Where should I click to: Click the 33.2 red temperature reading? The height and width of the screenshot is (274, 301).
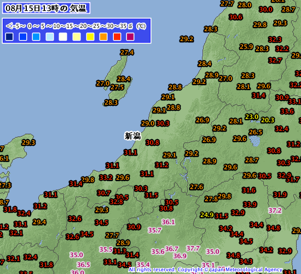[106, 178]
